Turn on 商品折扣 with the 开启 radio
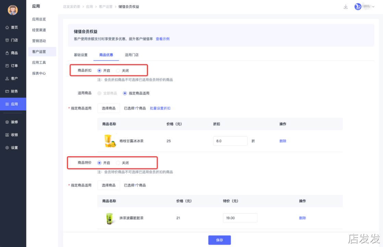 [x=99, y=71]
